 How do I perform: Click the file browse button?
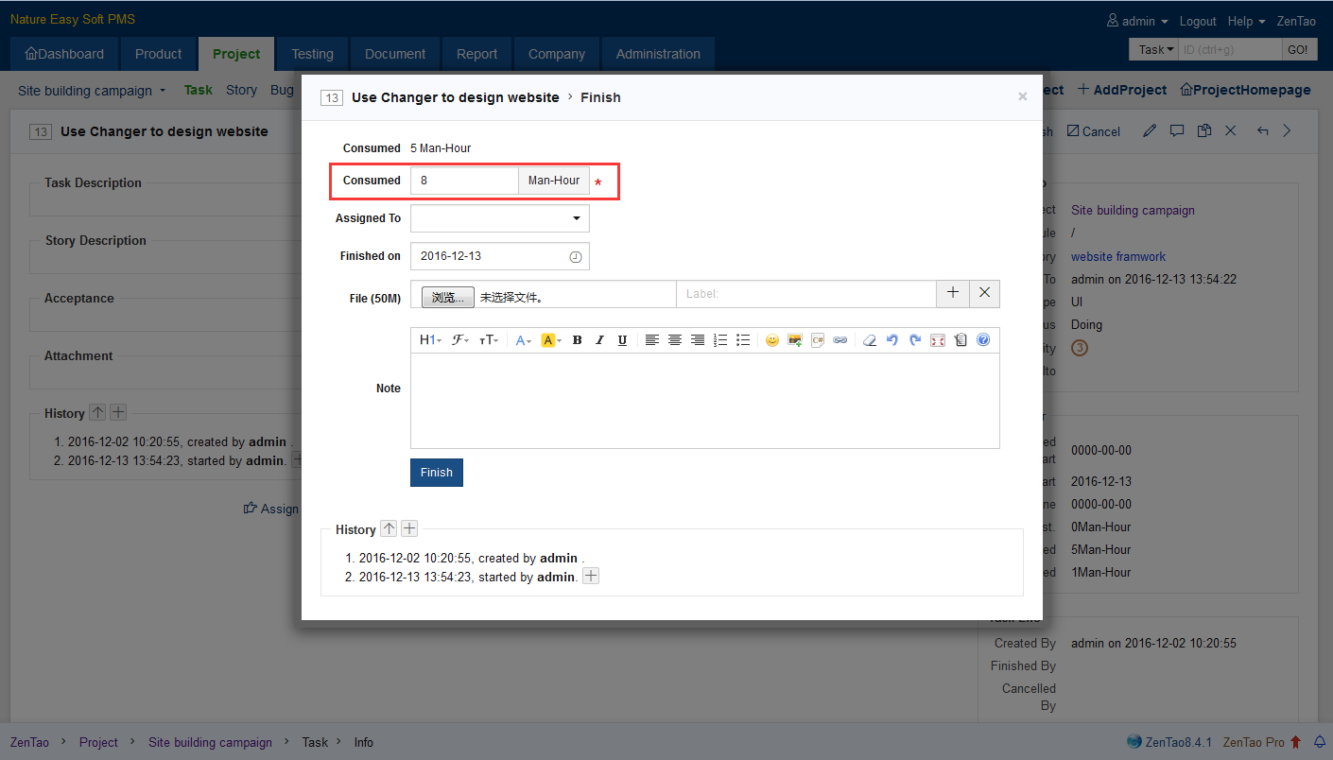(447, 297)
